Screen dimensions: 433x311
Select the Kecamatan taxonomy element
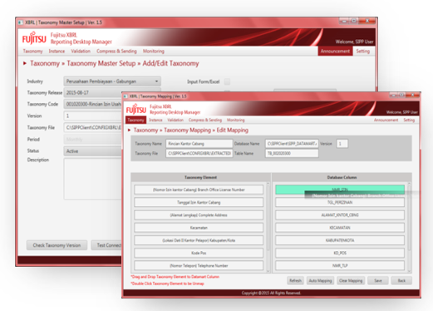pyautogui.click(x=199, y=228)
